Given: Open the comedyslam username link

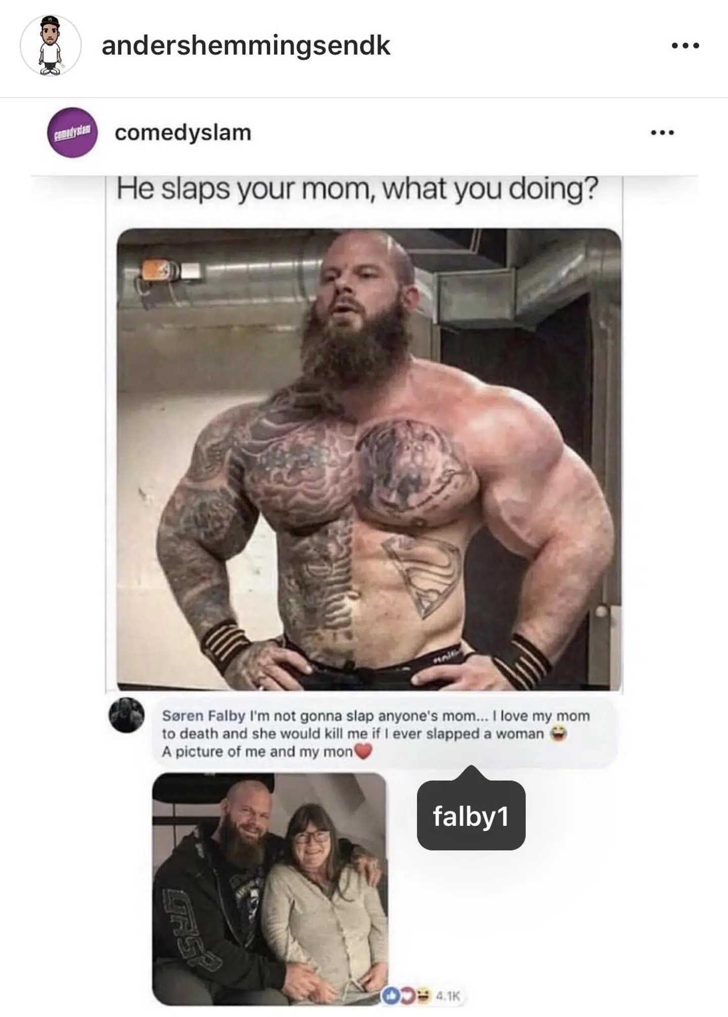Looking at the screenshot, I should click(183, 133).
